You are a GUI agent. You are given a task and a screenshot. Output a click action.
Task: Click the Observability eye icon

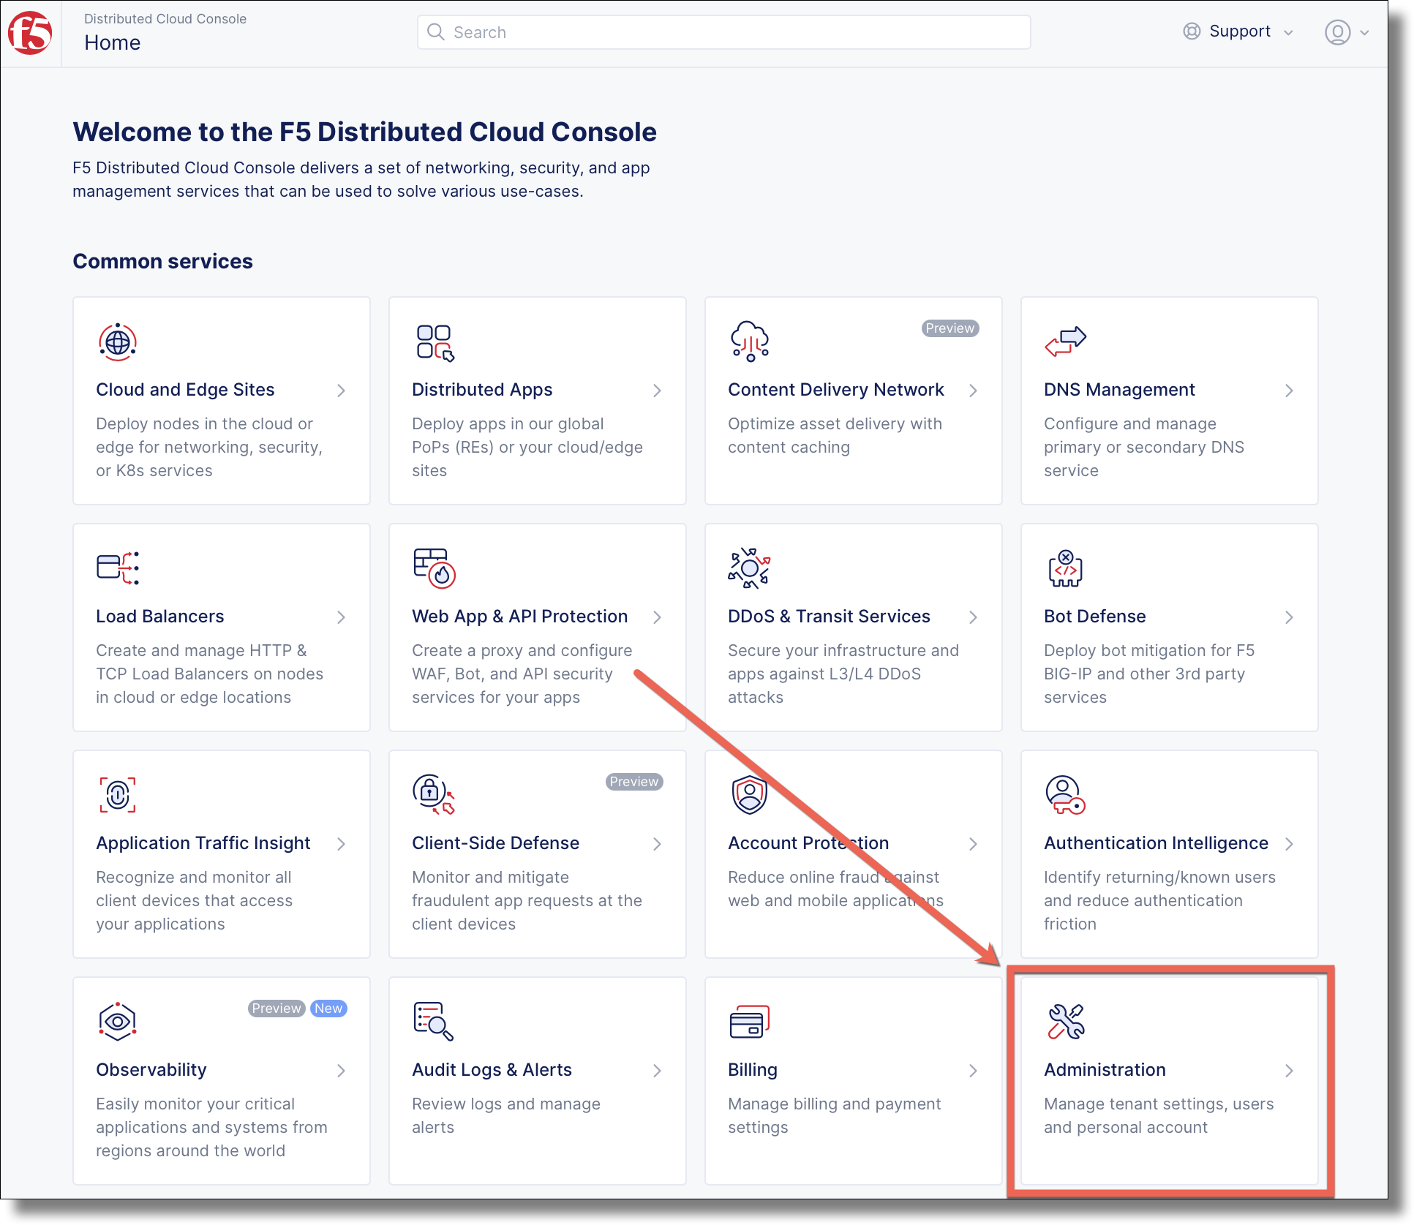118,1022
